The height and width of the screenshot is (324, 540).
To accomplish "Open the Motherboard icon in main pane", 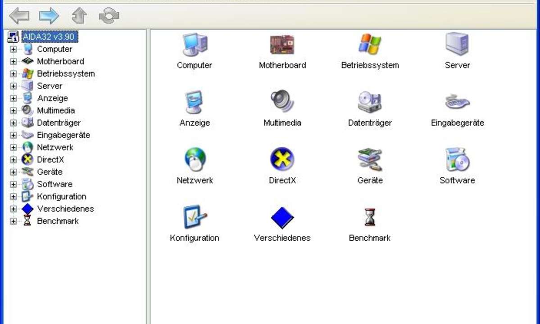I will coord(282,45).
